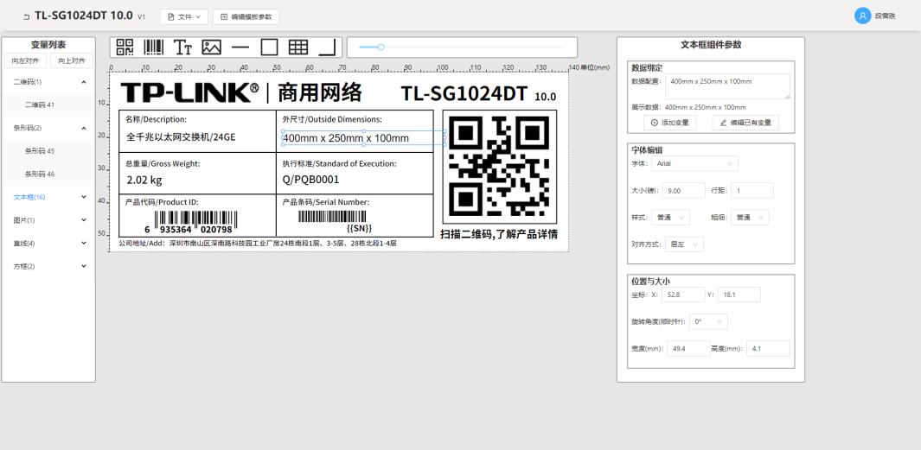Select the TL-SG1024DT model text on label
Viewport: 921px width, 450px height.
(x=464, y=93)
